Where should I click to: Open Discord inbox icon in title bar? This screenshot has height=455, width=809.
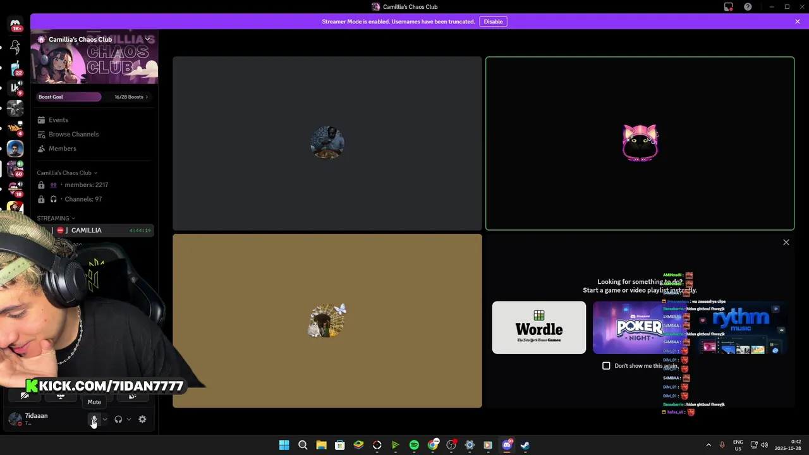coord(729,7)
